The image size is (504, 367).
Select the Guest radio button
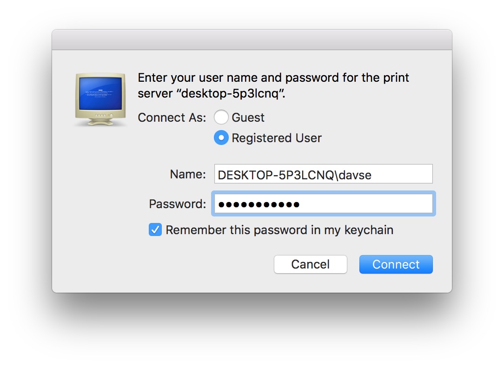coord(221,118)
